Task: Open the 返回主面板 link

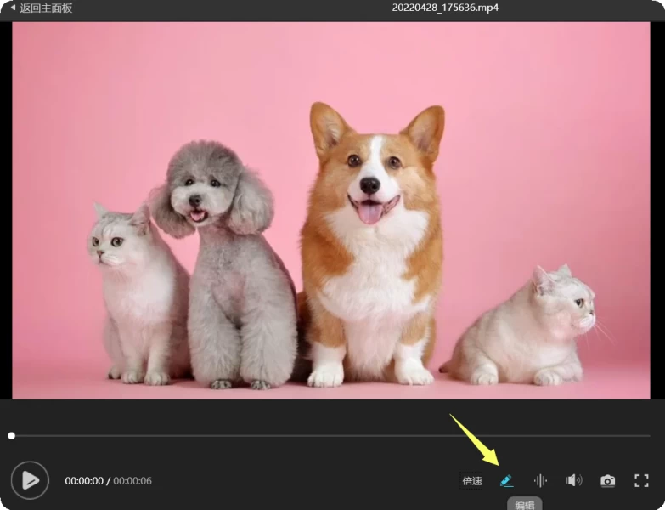Action: 46,8
